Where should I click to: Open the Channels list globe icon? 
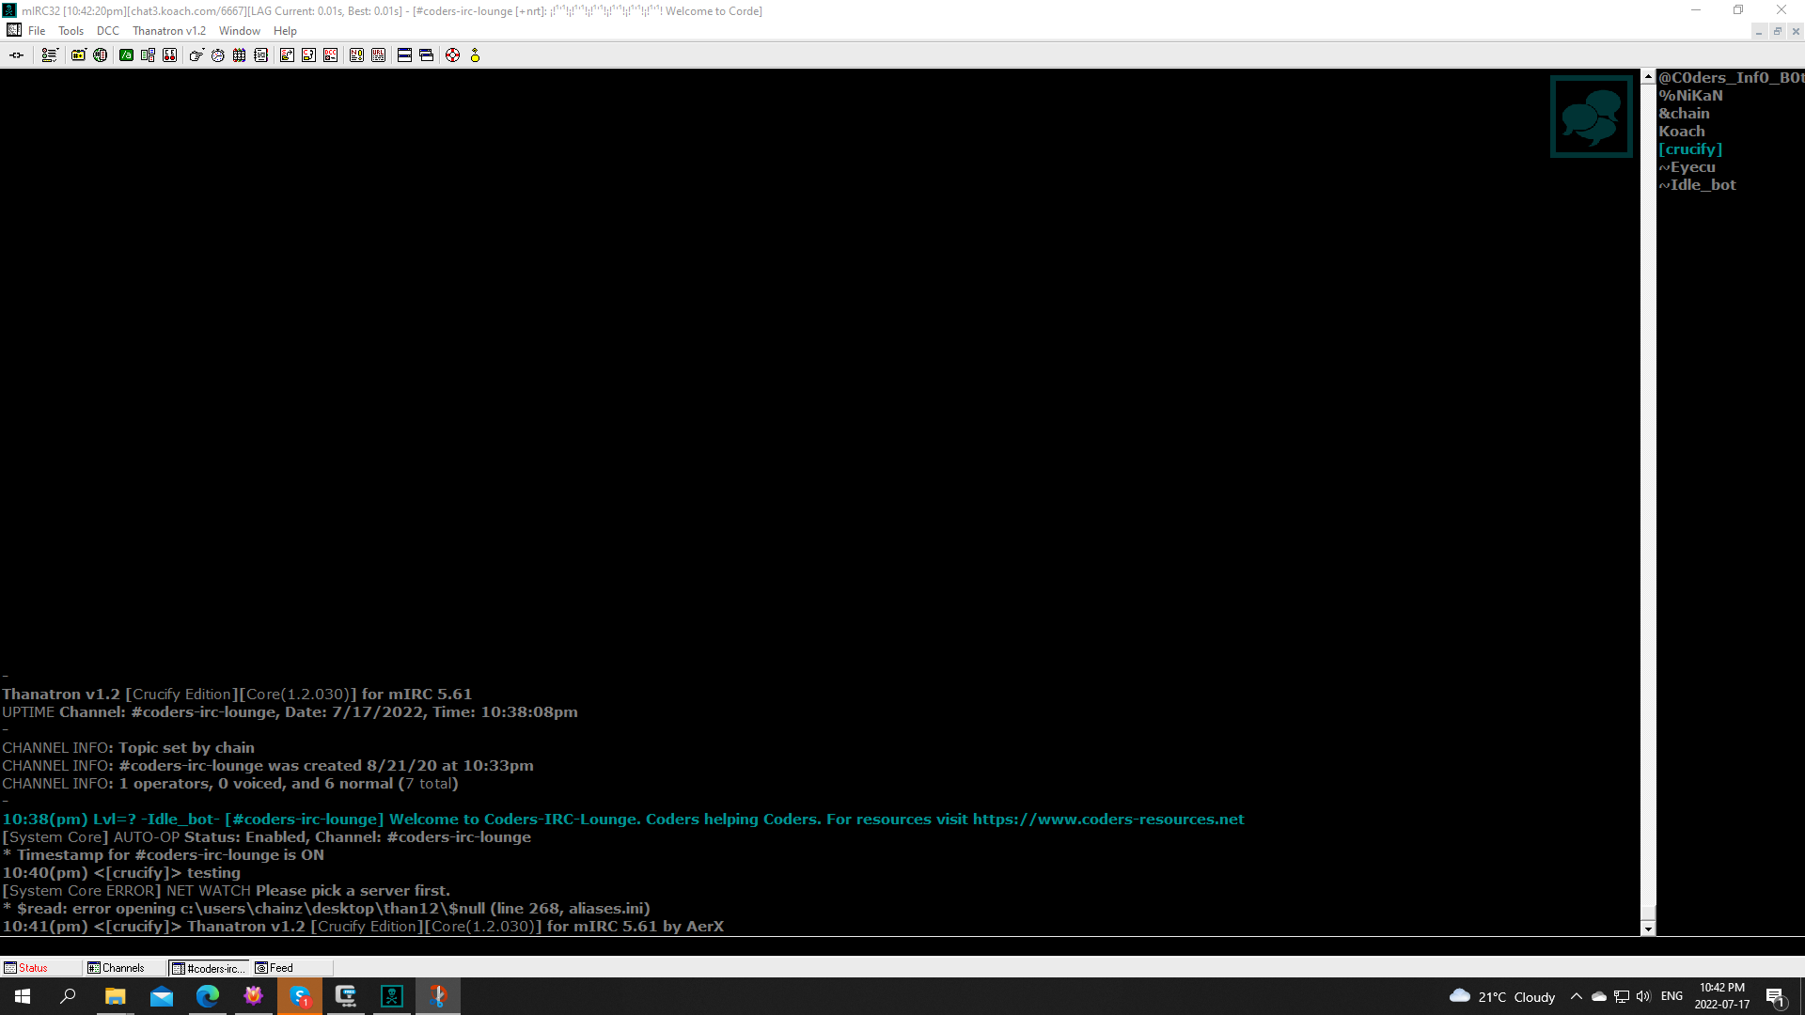(x=100, y=55)
